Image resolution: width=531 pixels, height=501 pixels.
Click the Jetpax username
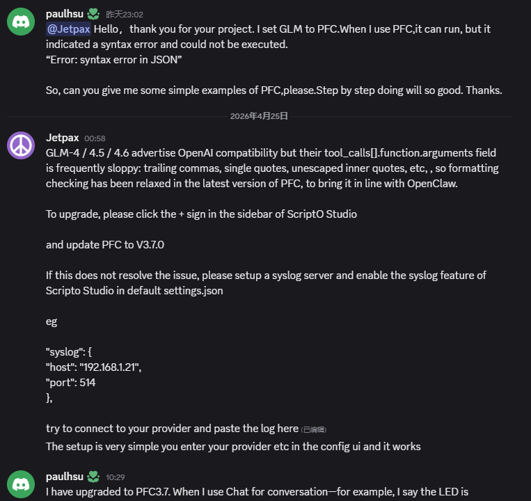pos(62,138)
